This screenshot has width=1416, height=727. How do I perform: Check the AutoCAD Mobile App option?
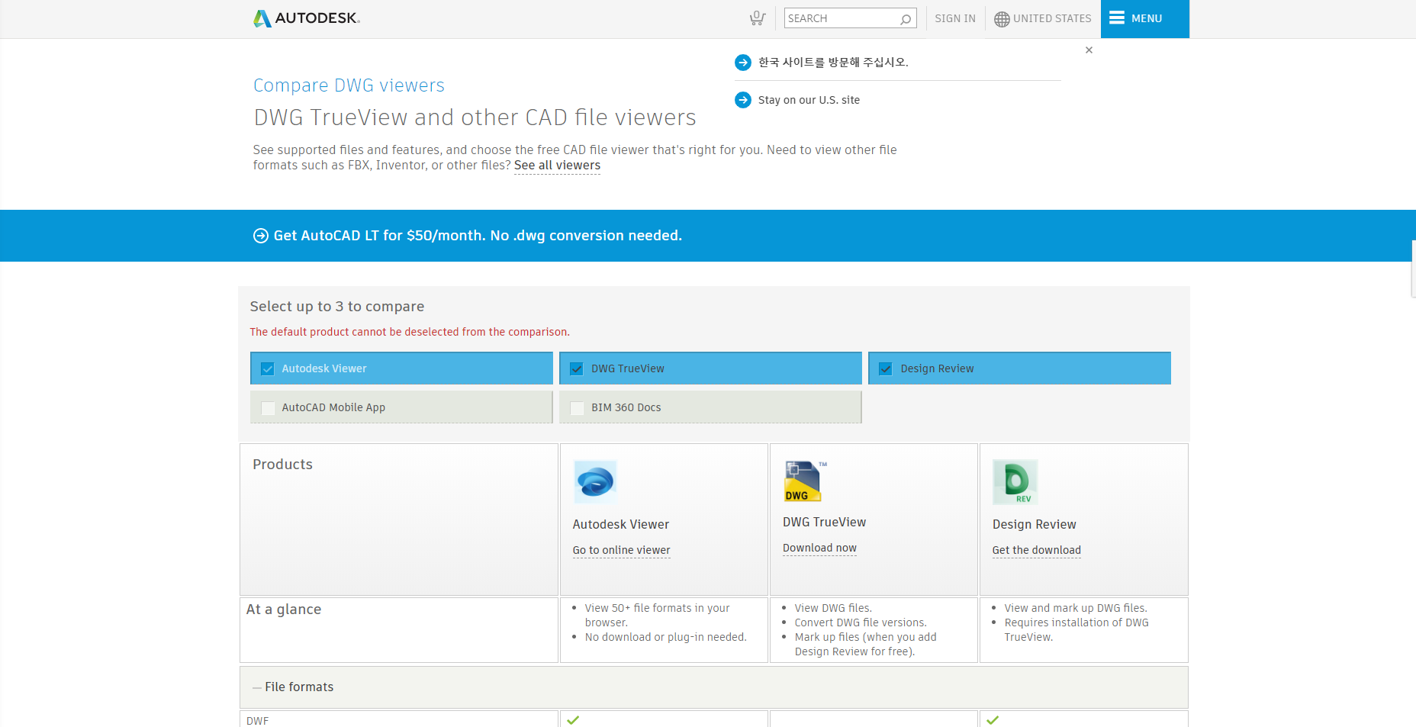(268, 408)
